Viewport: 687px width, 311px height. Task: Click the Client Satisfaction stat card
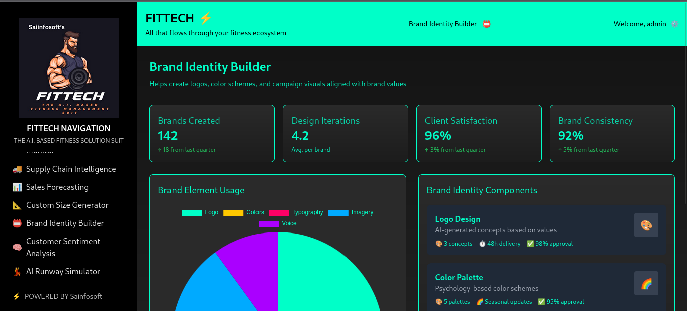(478, 133)
